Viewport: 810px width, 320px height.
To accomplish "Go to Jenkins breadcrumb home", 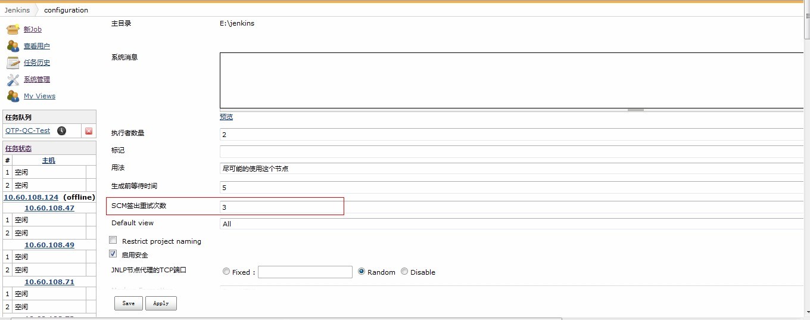I will point(17,10).
